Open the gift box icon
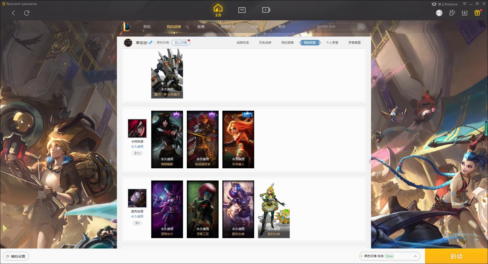This screenshot has width=488, height=264. click(x=477, y=13)
